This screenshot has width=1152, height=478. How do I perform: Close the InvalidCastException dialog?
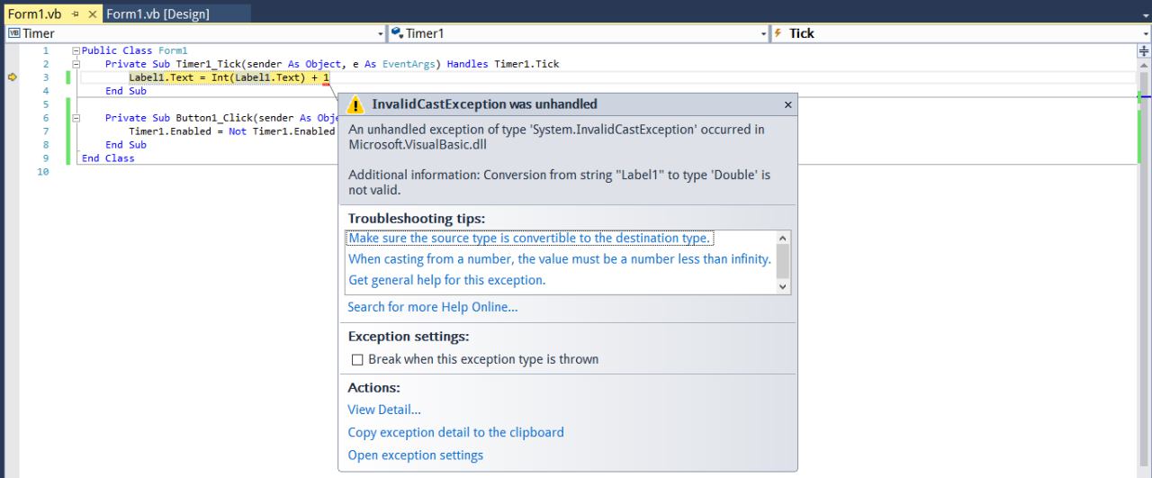[788, 105]
